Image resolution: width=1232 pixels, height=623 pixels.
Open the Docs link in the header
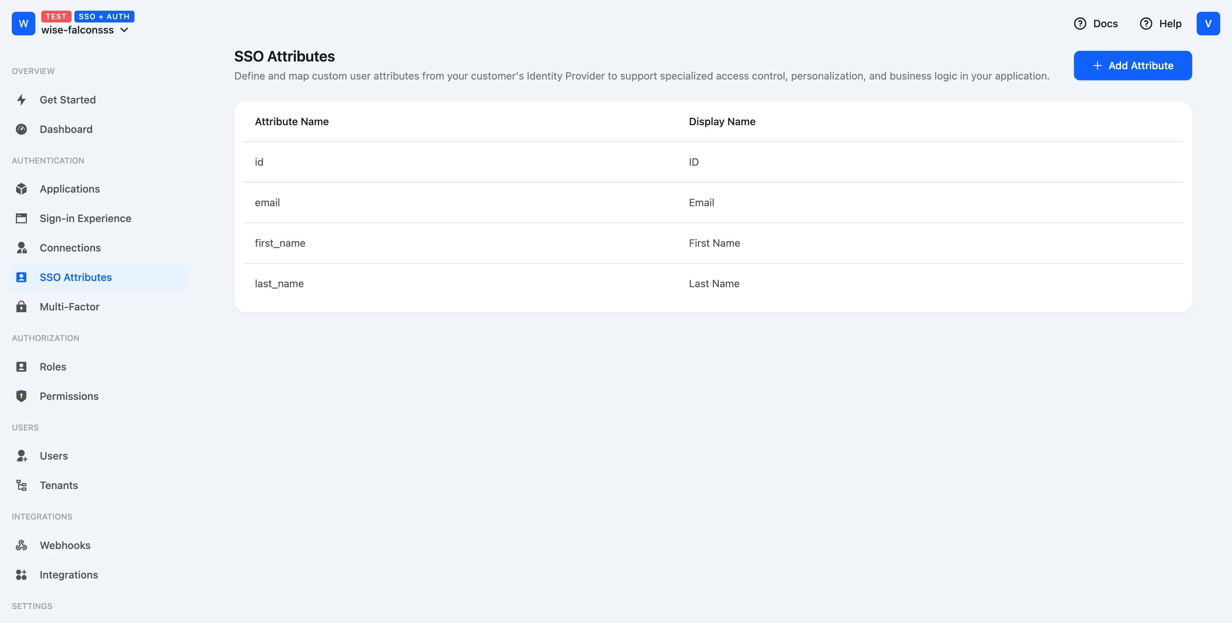[1096, 24]
